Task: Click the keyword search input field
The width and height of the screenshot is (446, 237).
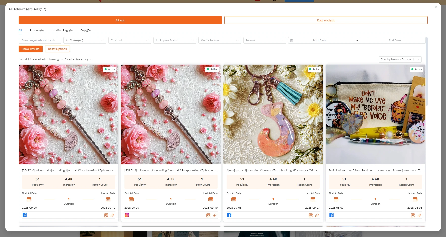Action: point(40,40)
